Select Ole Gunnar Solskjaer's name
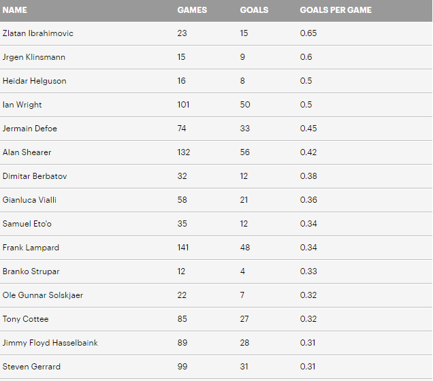This screenshot has height=381, width=433. 43,295
